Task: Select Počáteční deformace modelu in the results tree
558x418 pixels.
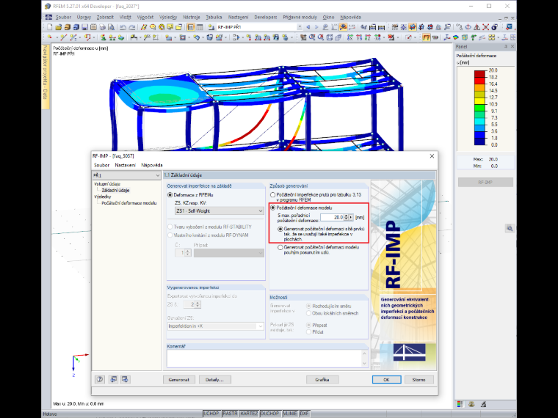Action: tap(129, 203)
